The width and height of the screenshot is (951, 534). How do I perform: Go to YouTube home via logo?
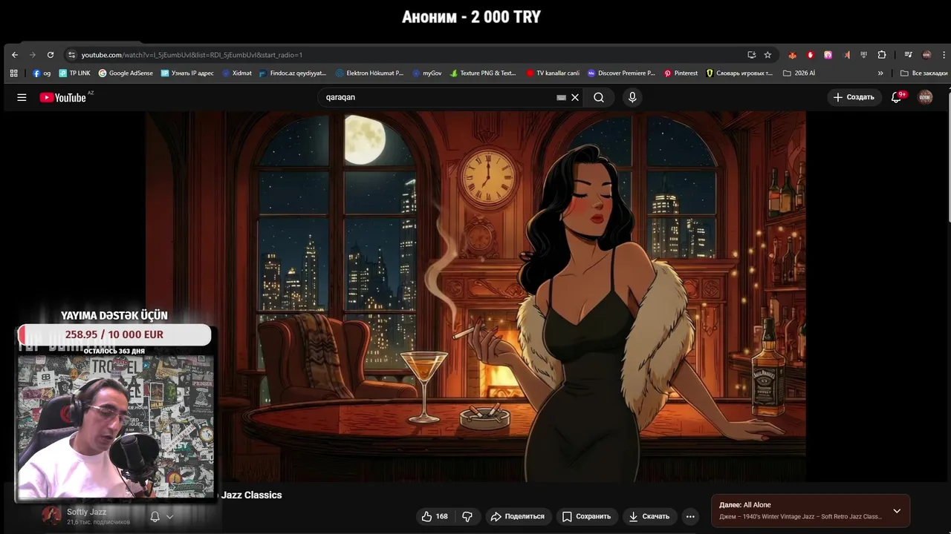(x=63, y=97)
